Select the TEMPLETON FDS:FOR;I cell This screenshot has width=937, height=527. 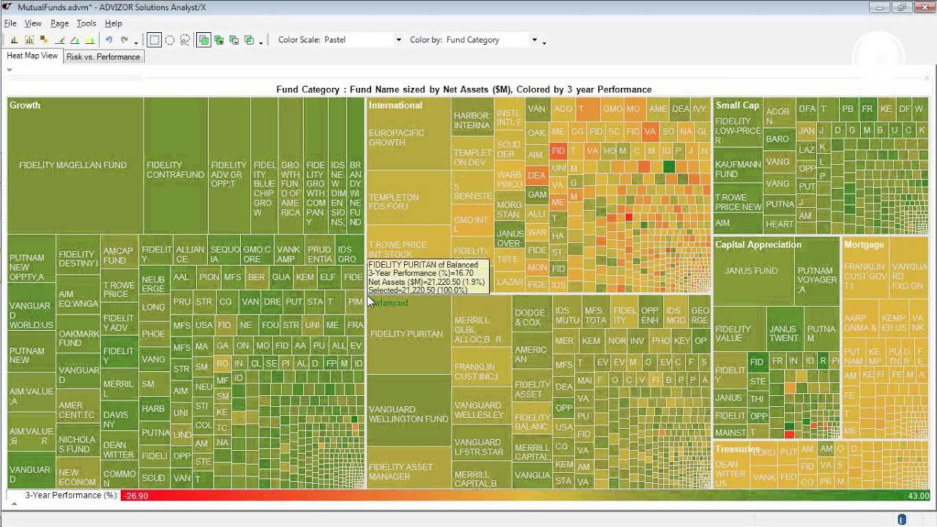click(408, 198)
